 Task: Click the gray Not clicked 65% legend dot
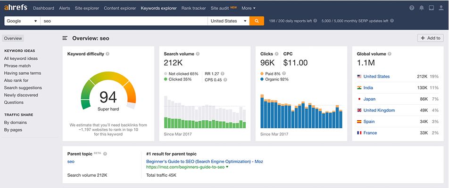coord(166,74)
